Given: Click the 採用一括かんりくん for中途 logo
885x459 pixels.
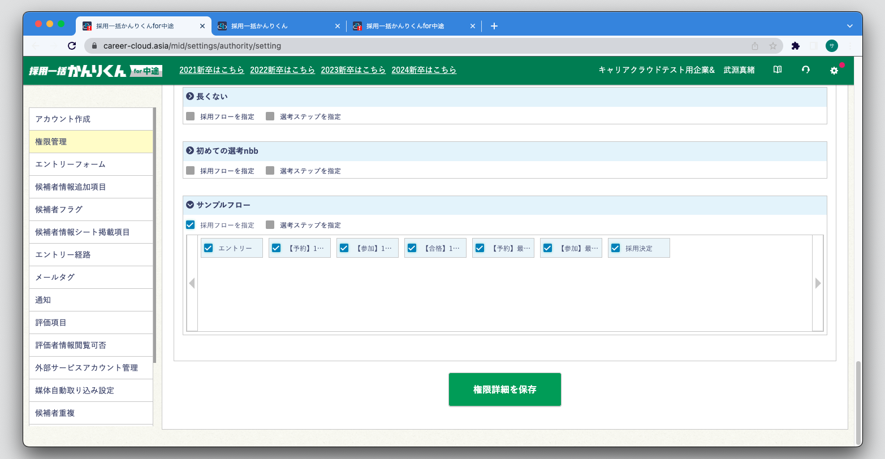Looking at the screenshot, I should pyautogui.click(x=96, y=71).
